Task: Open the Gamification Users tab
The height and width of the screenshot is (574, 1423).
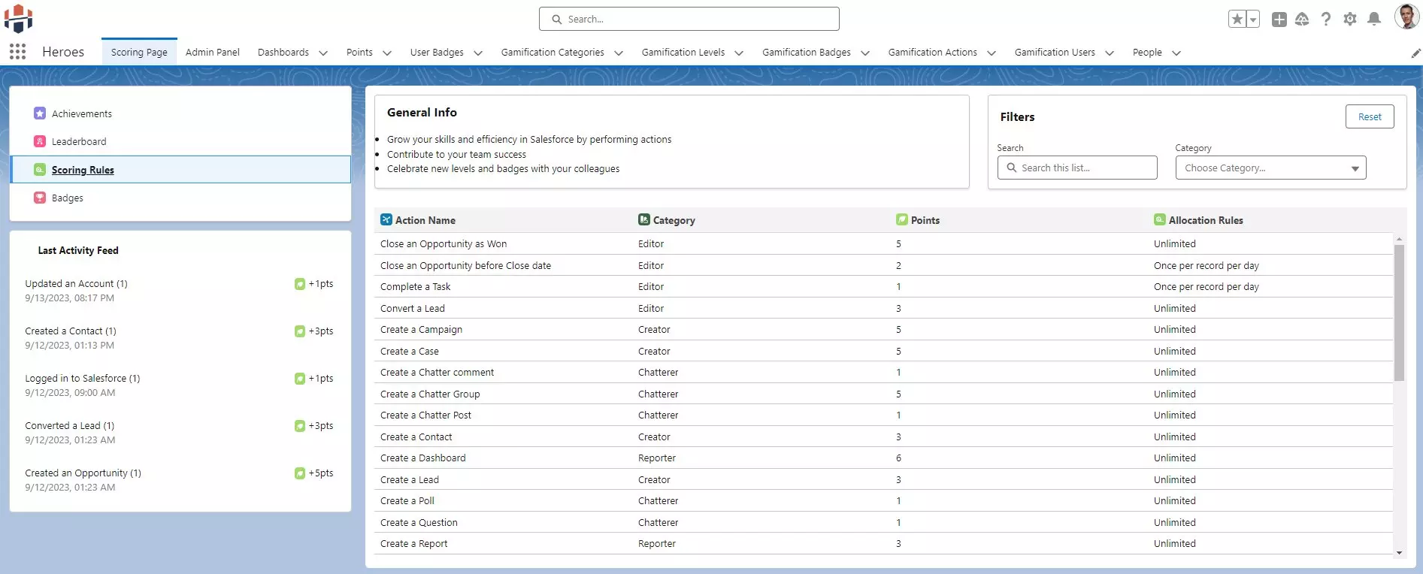Action: pos(1055,52)
